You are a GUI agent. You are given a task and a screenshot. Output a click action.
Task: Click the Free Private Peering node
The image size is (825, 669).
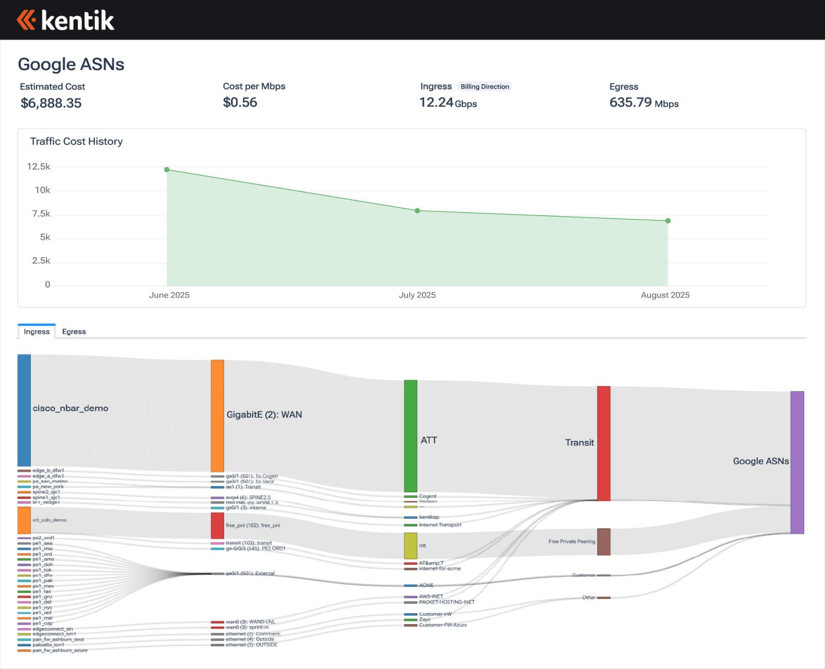click(604, 542)
